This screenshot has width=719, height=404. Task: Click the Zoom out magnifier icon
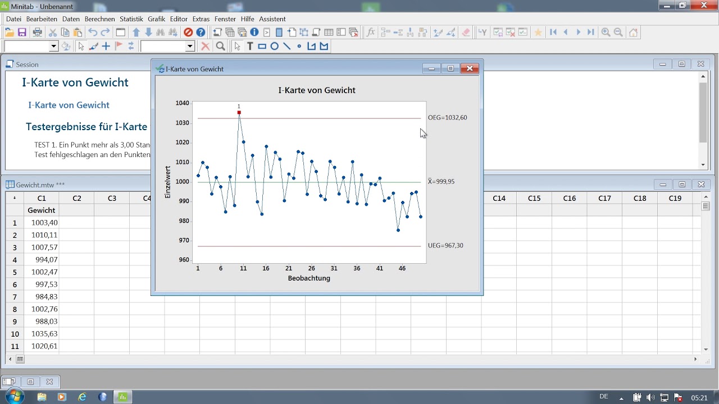coord(618,33)
